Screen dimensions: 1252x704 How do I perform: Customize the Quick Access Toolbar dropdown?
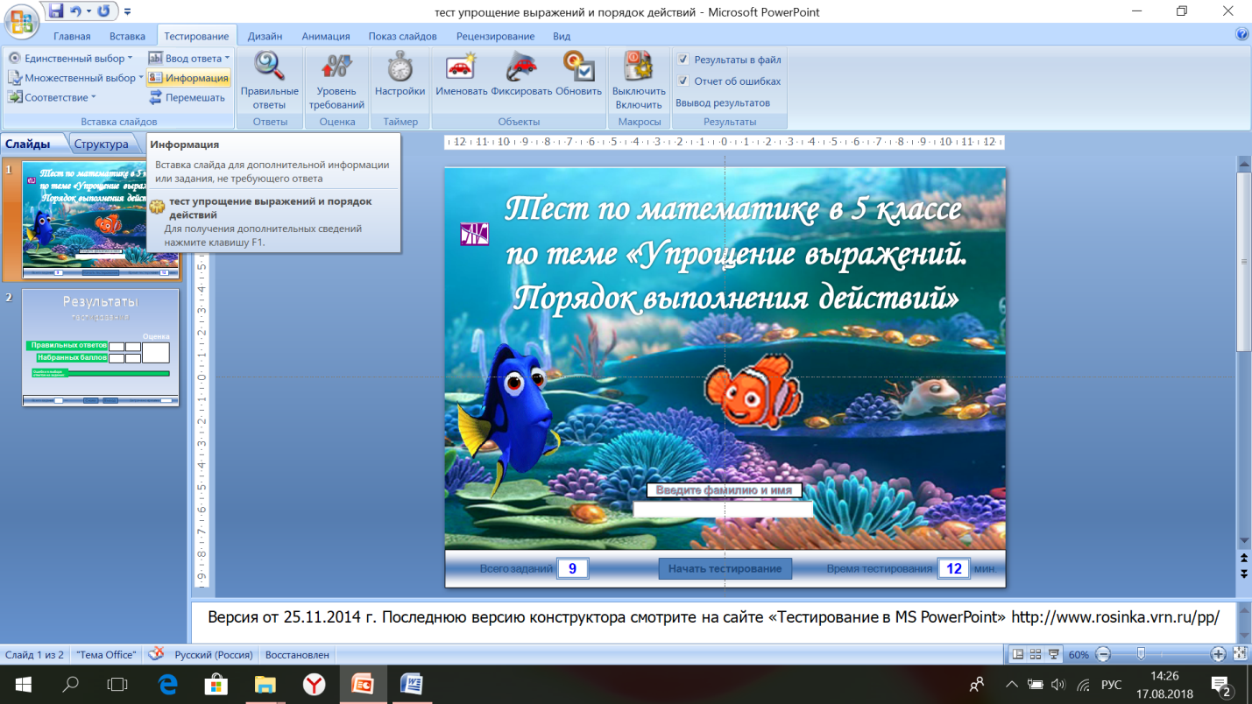[128, 12]
